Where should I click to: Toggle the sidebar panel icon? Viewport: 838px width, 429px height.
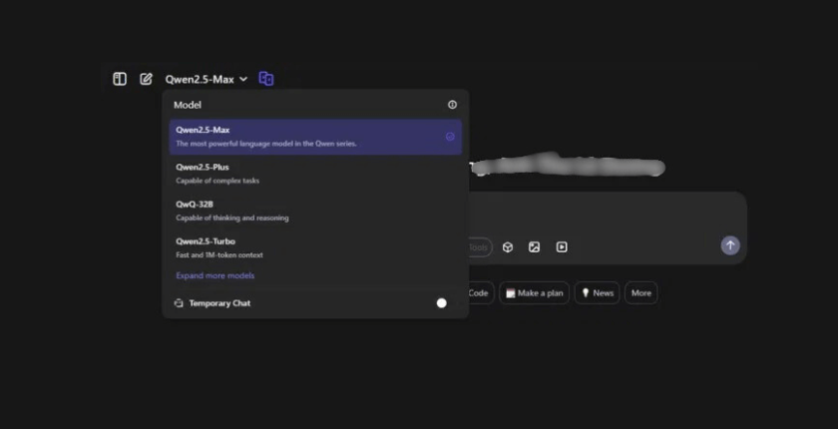120,79
